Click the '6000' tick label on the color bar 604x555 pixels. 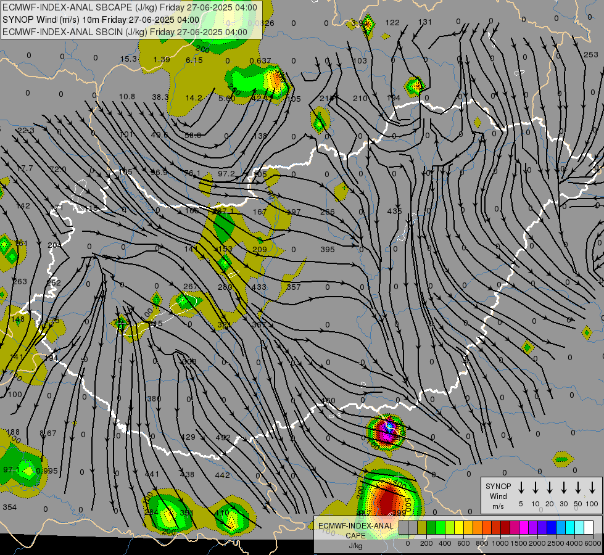[x=592, y=543]
